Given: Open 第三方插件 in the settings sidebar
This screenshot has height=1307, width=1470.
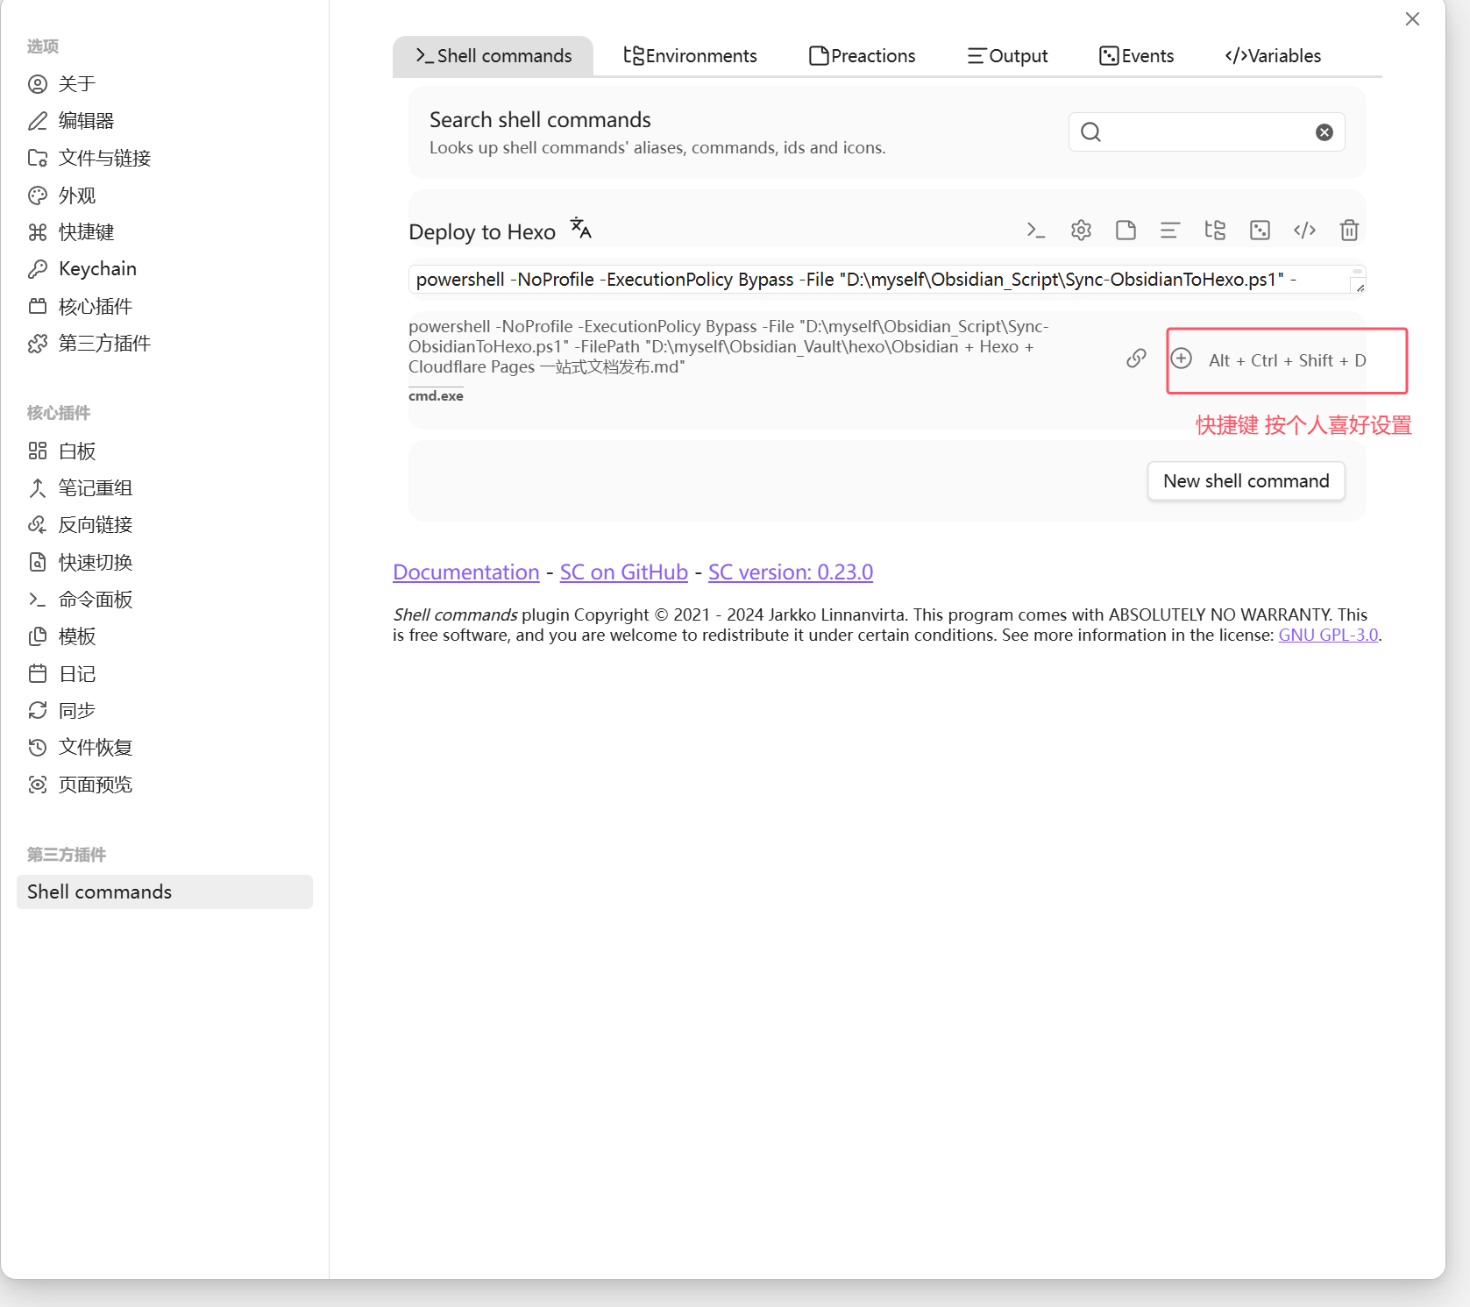Looking at the screenshot, I should click(x=104, y=344).
